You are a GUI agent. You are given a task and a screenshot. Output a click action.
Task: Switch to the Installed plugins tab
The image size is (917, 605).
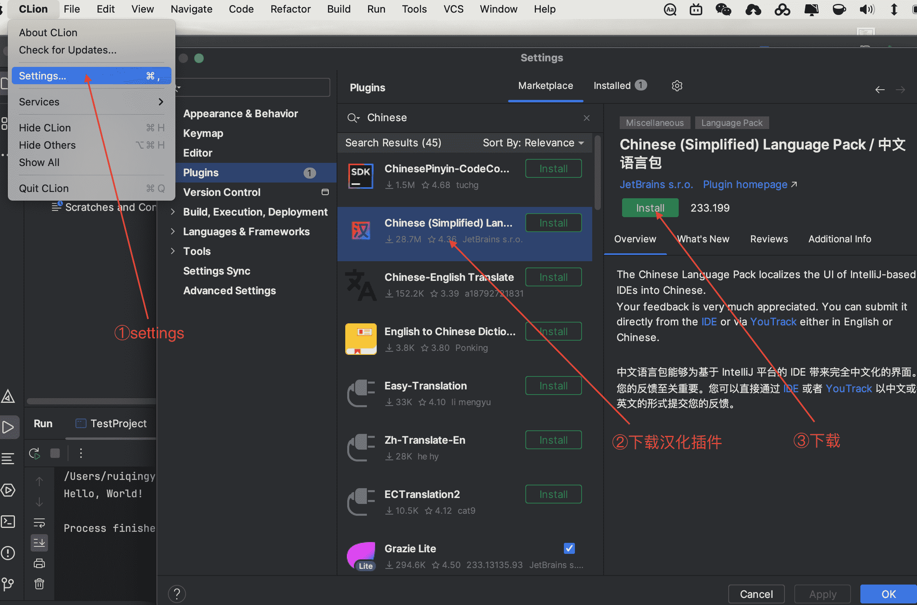(x=620, y=86)
